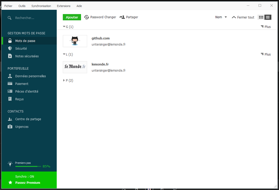Minimize the application window
This screenshot has height=190, width=279.
(248, 5)
